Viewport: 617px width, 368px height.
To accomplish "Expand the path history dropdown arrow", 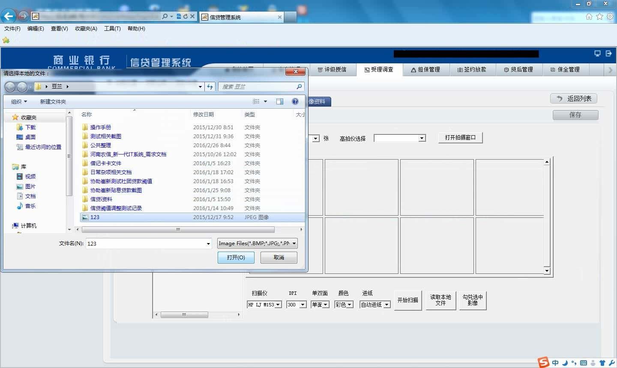I will [200, 86].
